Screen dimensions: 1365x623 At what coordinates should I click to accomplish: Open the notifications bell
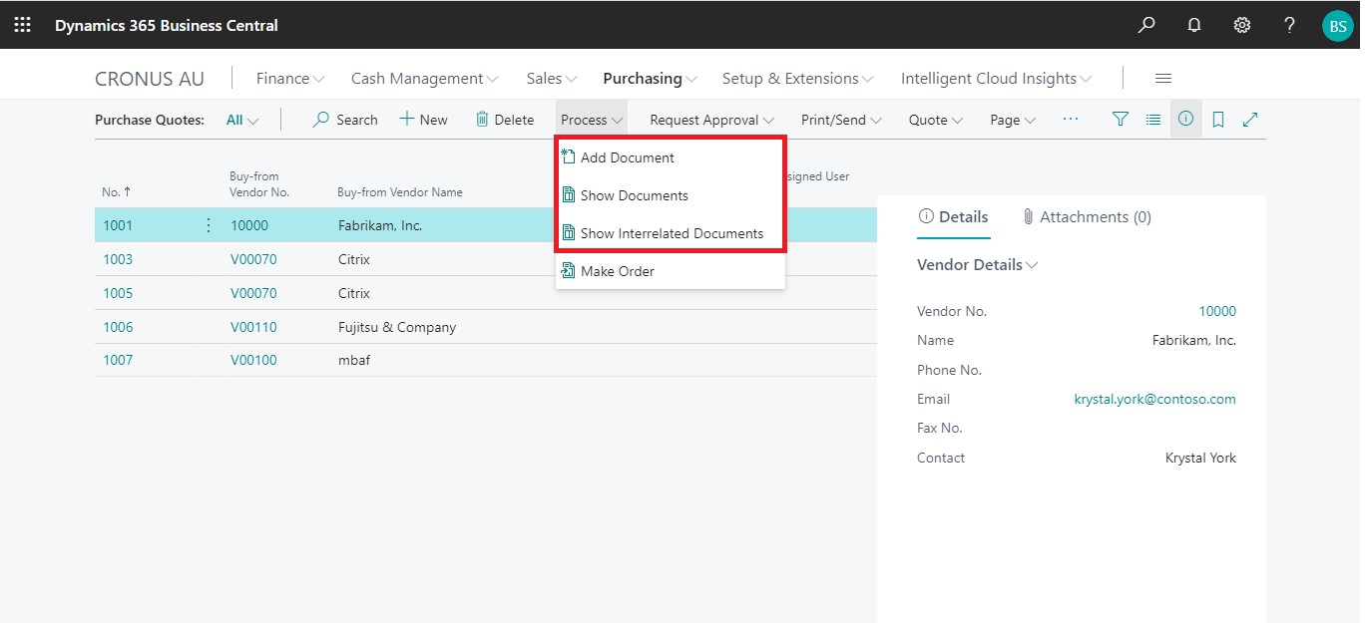point(1194,25)
